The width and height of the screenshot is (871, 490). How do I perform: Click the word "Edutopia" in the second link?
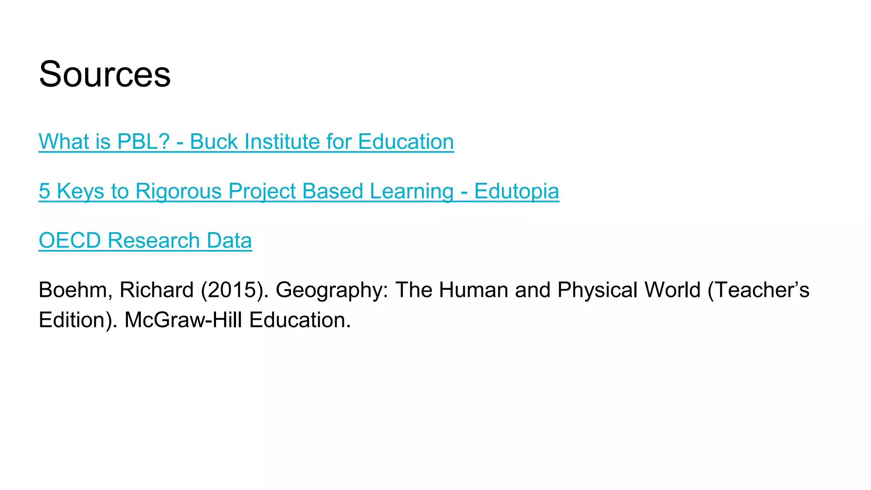(x=516, y=191)
